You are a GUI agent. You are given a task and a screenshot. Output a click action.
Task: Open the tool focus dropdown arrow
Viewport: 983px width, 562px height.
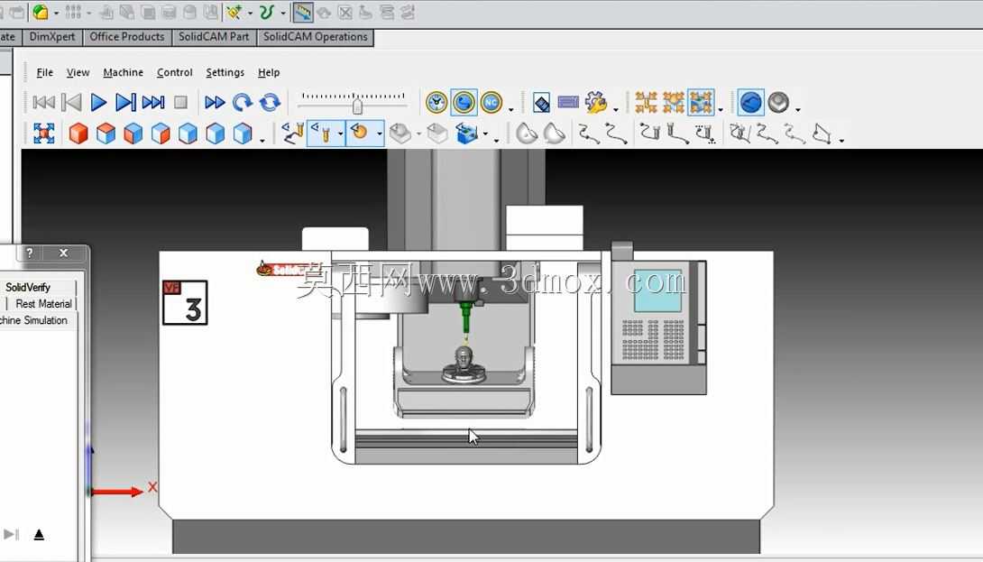point(340,134)
